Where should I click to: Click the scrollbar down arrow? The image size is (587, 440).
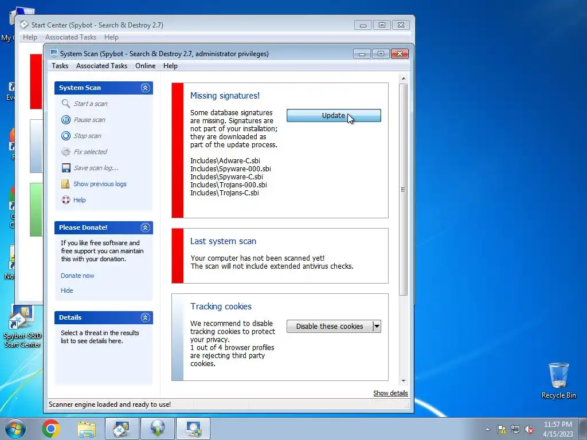pyautogui.click(x=403, y=381)
